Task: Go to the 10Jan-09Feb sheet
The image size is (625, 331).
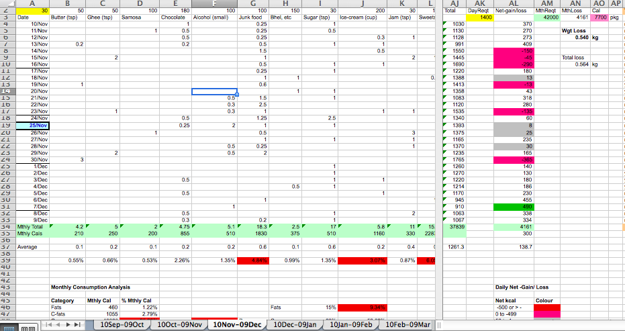Action: (350, 325)
